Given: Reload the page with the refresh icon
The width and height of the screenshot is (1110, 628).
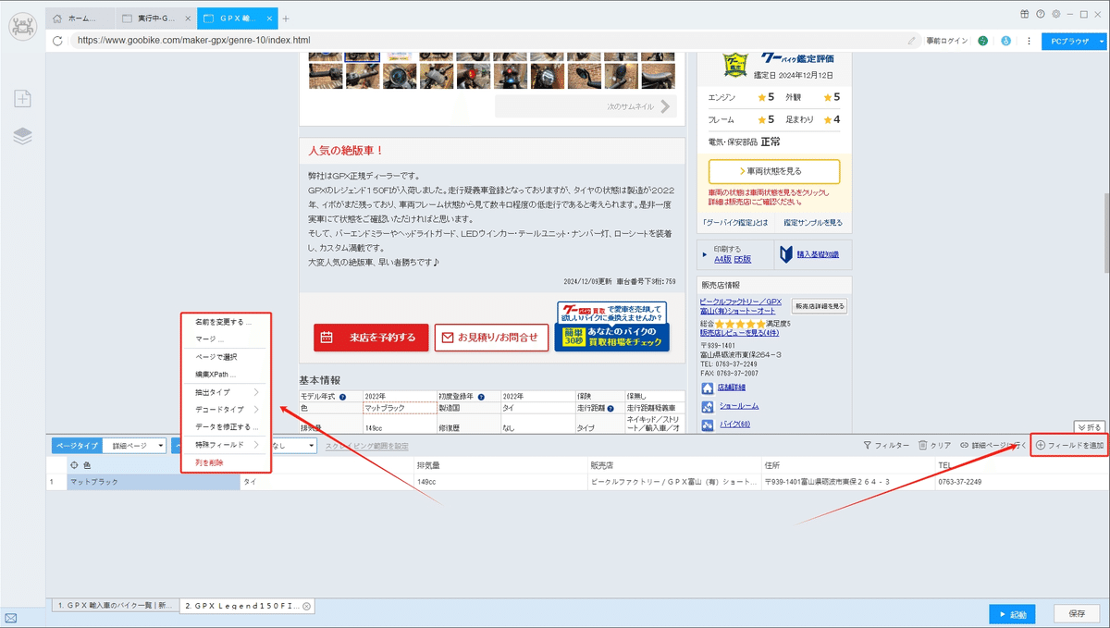Looking at the screenshot, I should [x=57, y=41].
